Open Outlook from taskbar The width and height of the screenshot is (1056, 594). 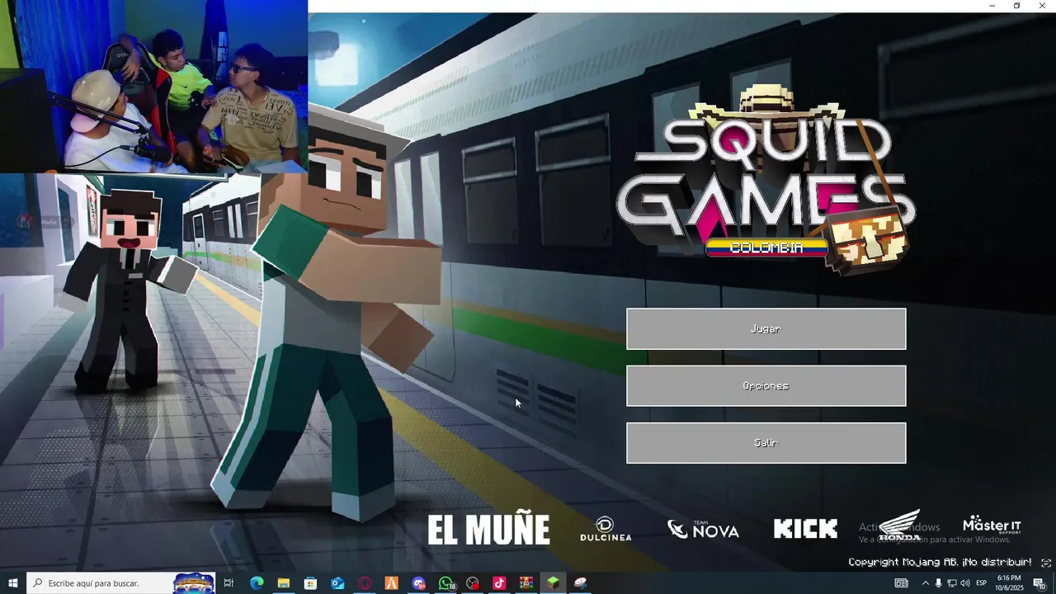(x=337, y=583)
